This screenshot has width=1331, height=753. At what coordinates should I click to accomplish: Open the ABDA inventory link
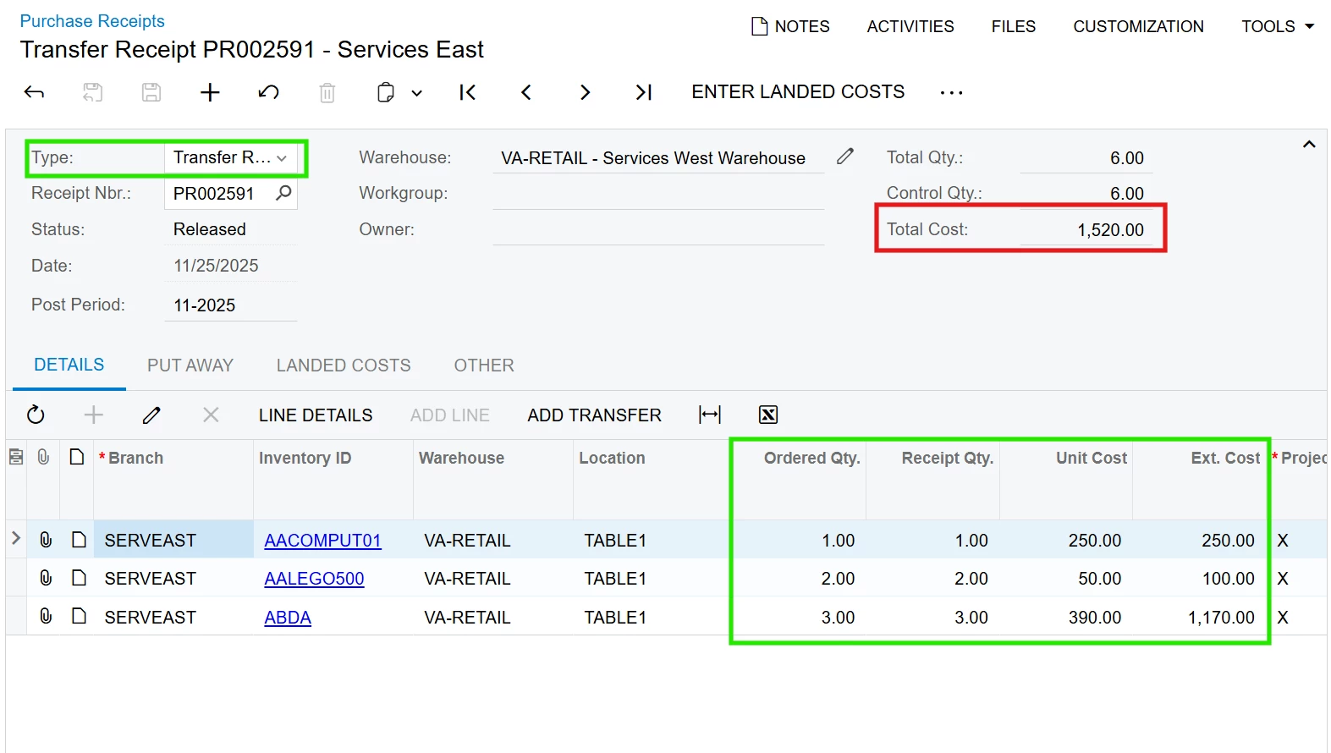pos(288,618)
